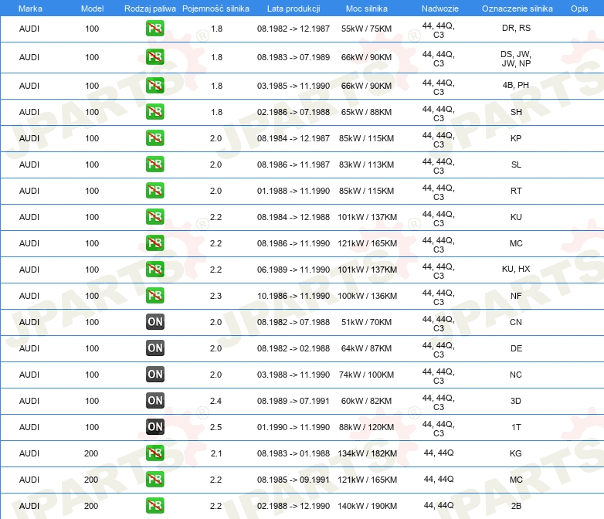Click engine code 4B, PH
The image size is (604, 519).
tap(516, 85)
